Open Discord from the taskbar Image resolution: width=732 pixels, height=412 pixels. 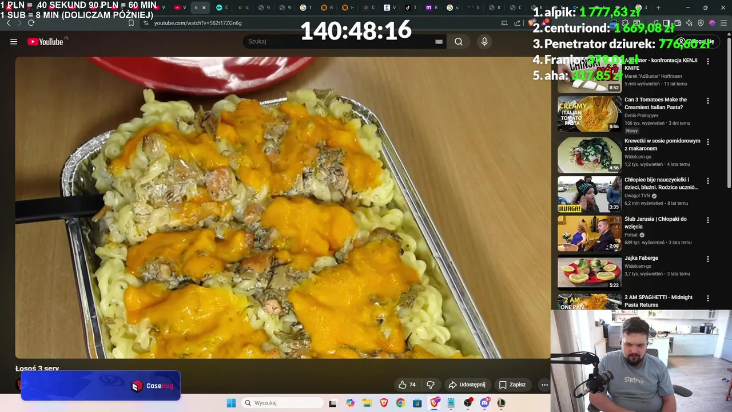click(485, 403)
